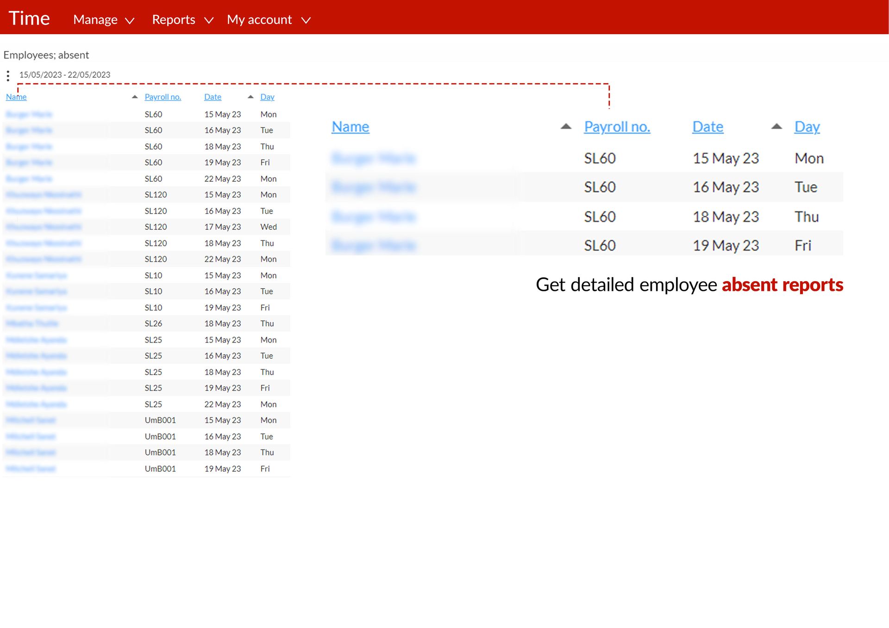The width and height of the screenshot is (889, 628).
Task: Click 19 May 23 date in enlarged table
Action: tap(726, 246)
